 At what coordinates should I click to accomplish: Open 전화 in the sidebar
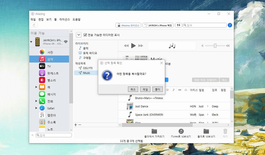[x=49, y=101]
